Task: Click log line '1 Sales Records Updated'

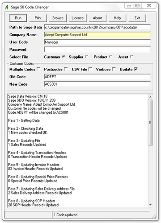Action: (x=27, y=145)
